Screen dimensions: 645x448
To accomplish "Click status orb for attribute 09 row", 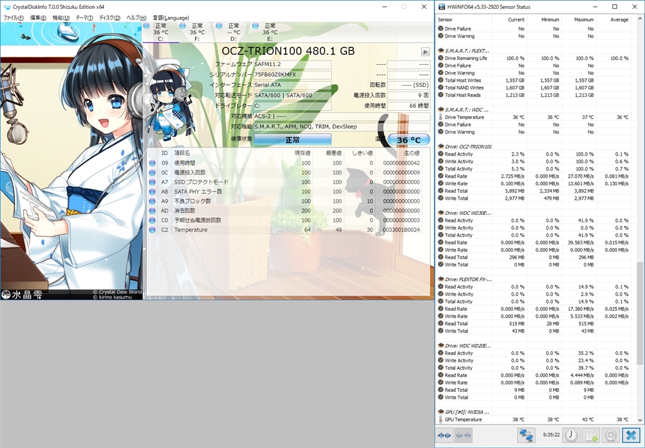I will tap(152, 163).
